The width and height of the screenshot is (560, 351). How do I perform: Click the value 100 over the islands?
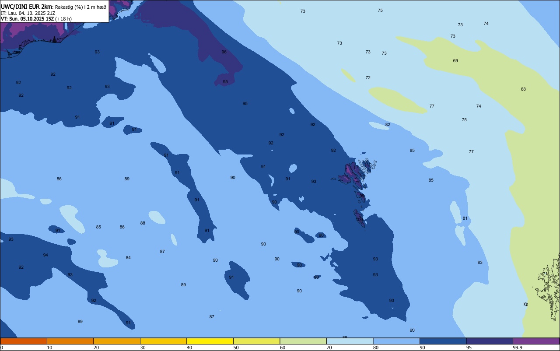pyautogui.click(x=359, y=219)
